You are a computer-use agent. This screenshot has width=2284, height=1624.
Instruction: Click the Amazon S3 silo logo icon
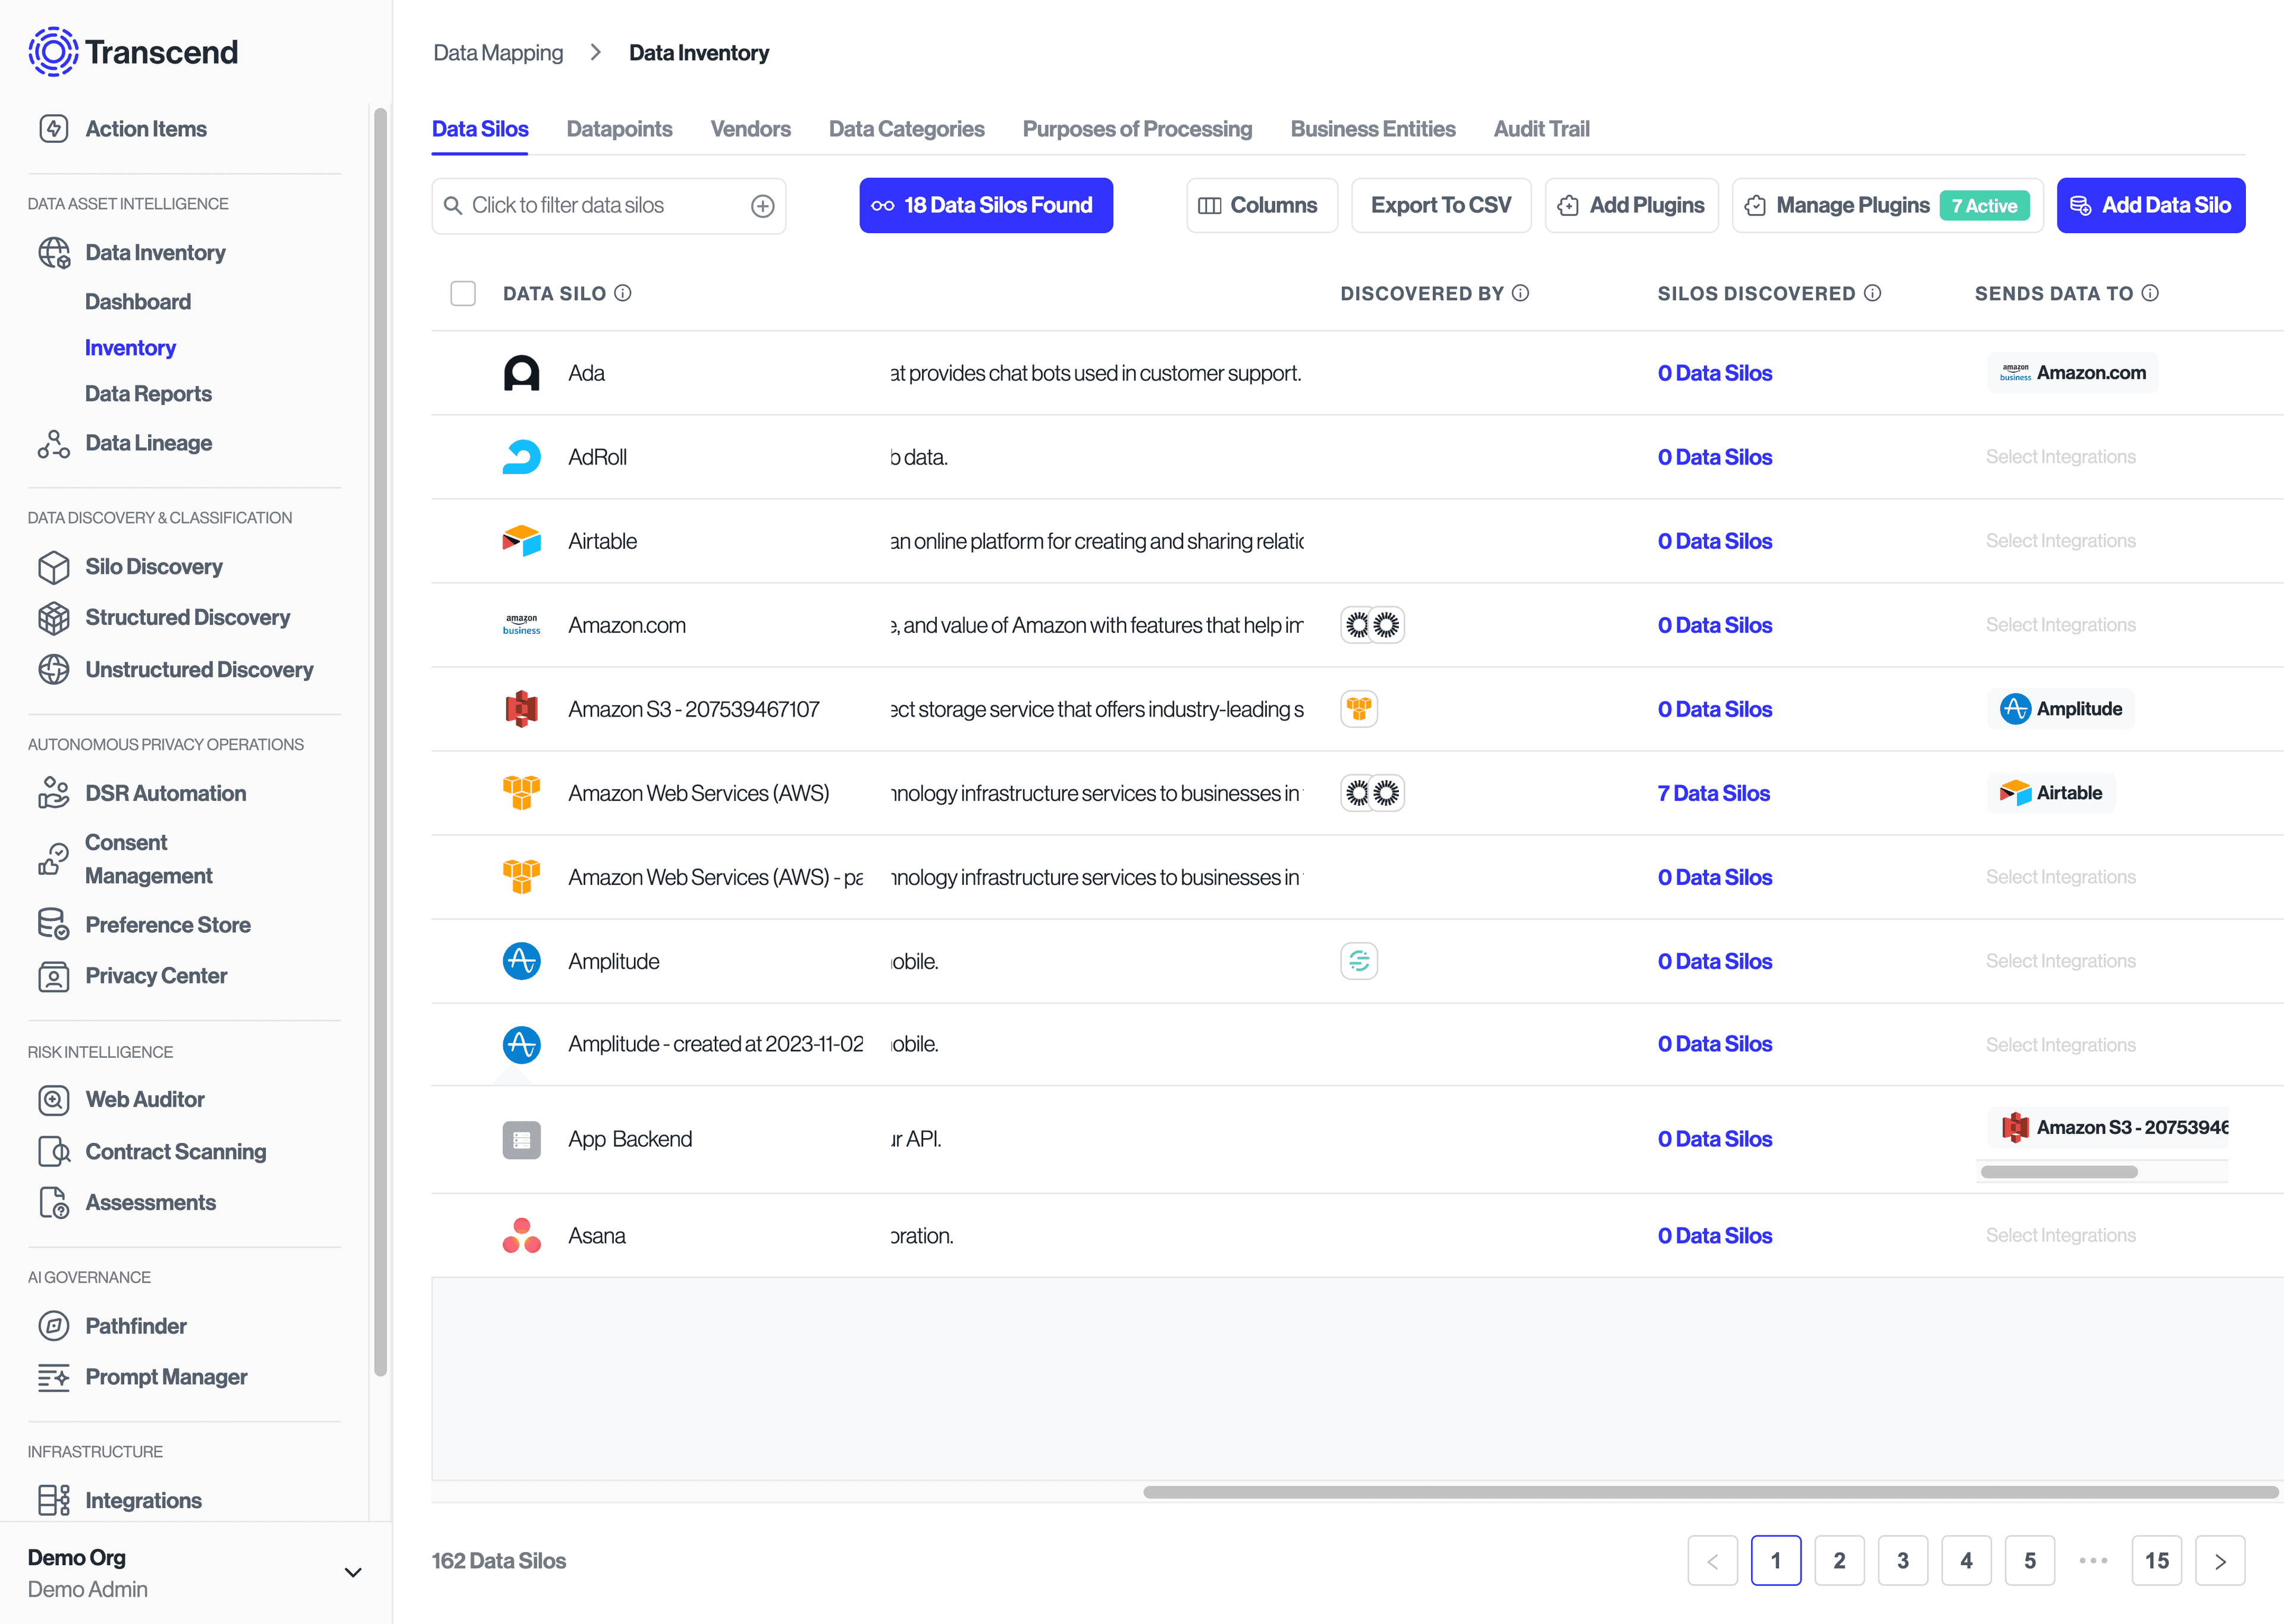coord(521,709)
